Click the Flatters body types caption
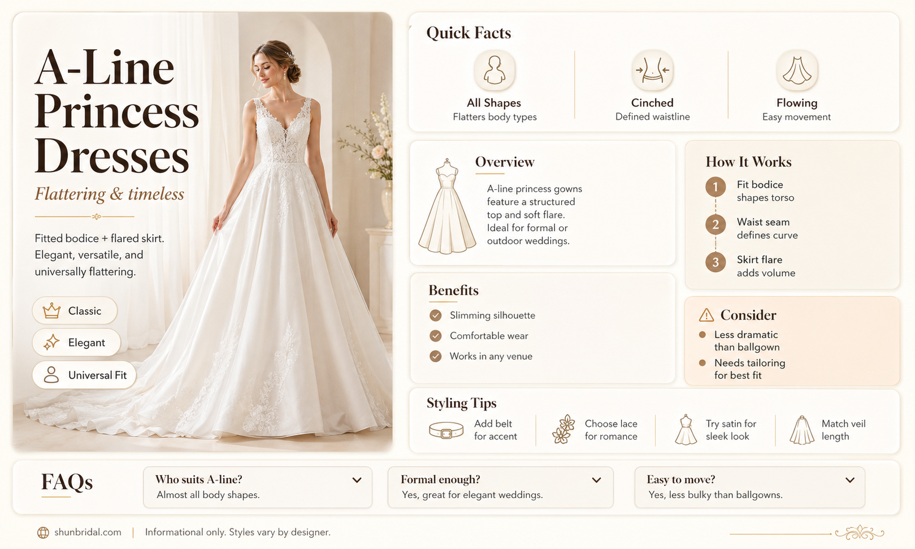 pos(495,117)
